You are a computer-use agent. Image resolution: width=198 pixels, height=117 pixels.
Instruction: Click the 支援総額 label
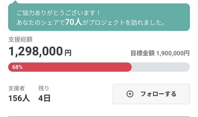coord(20,39)
